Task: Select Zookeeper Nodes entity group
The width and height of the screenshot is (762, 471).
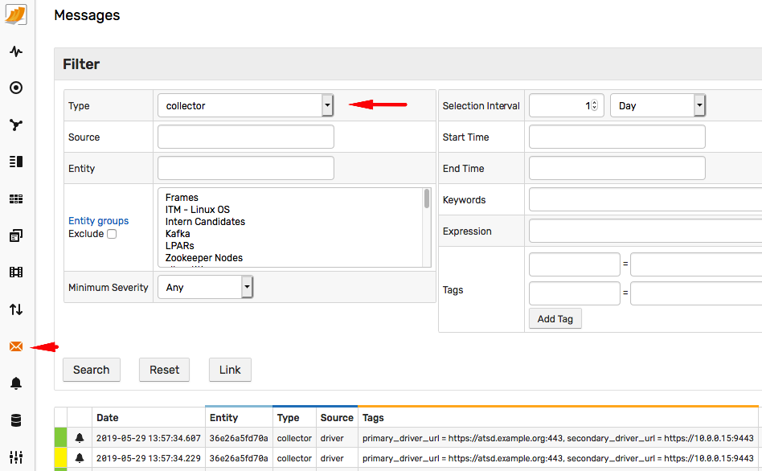Action: (x=203, y=258)
